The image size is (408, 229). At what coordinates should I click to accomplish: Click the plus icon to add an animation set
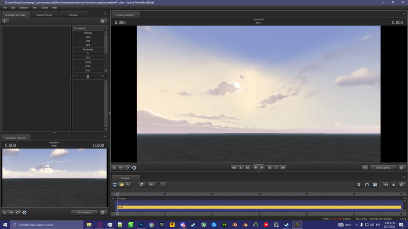point(5,21)
